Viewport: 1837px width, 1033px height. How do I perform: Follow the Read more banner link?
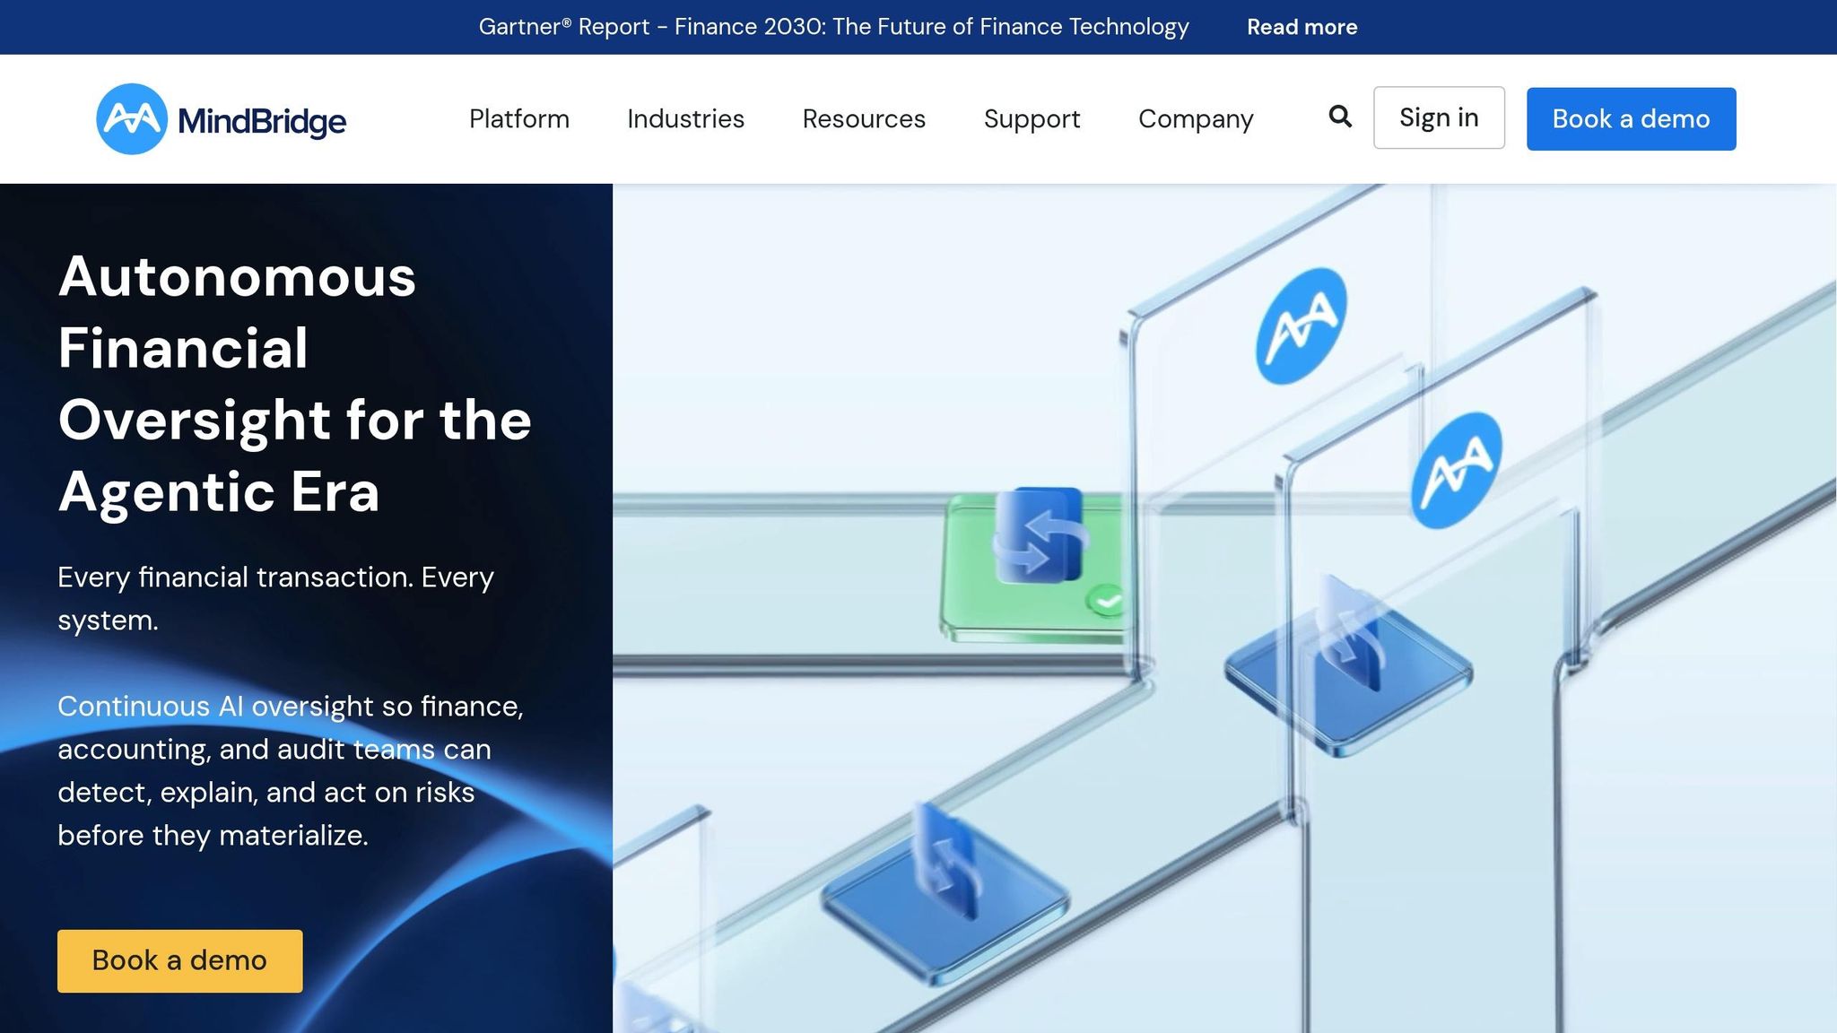[x=1302, y=27]
